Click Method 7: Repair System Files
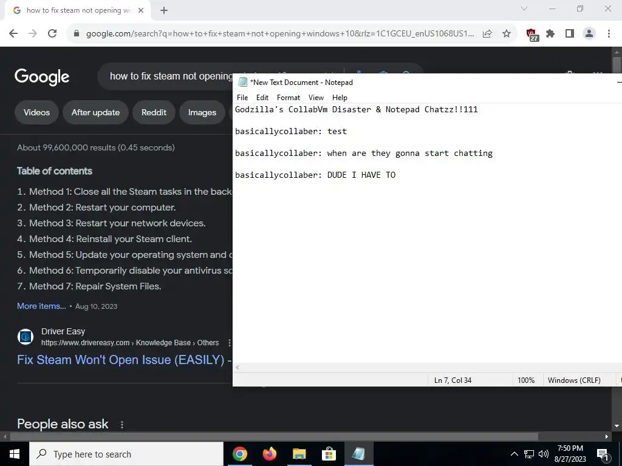 pos(95,286)
